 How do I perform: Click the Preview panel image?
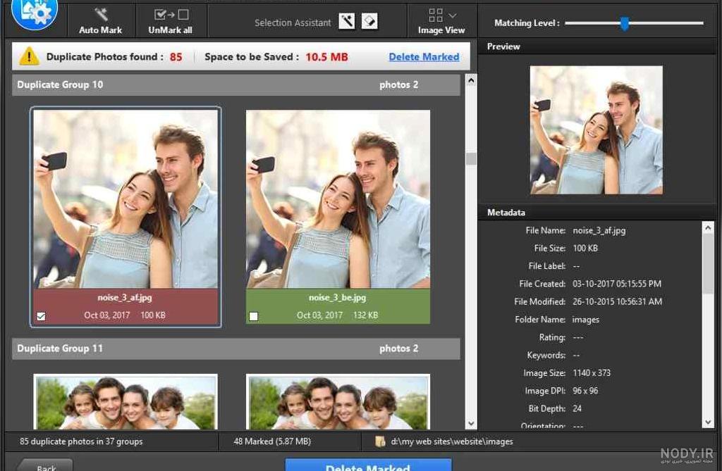[596, 130]
